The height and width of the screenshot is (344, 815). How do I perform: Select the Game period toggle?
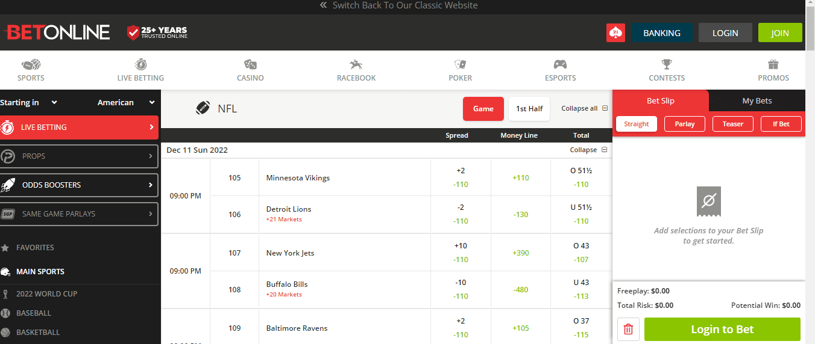(483, 109)
